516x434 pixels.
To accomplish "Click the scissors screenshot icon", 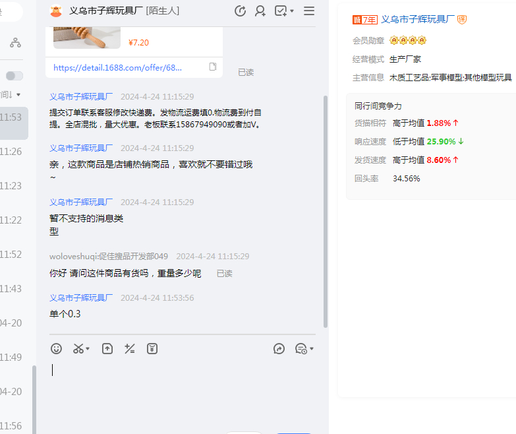I will tap(78, 348).
